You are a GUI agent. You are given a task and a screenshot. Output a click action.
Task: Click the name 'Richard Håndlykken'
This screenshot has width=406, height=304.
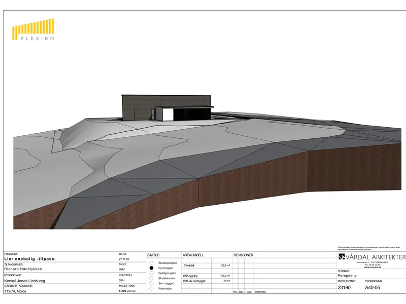23,269
